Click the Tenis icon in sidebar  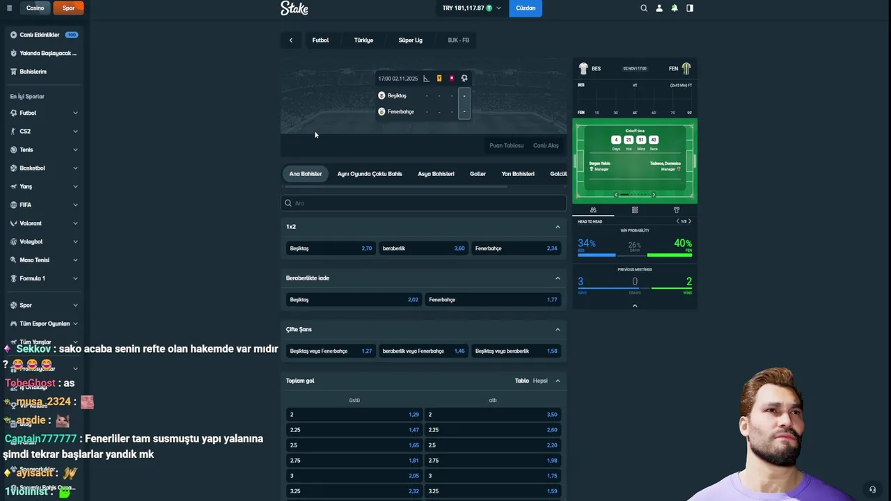13,150
